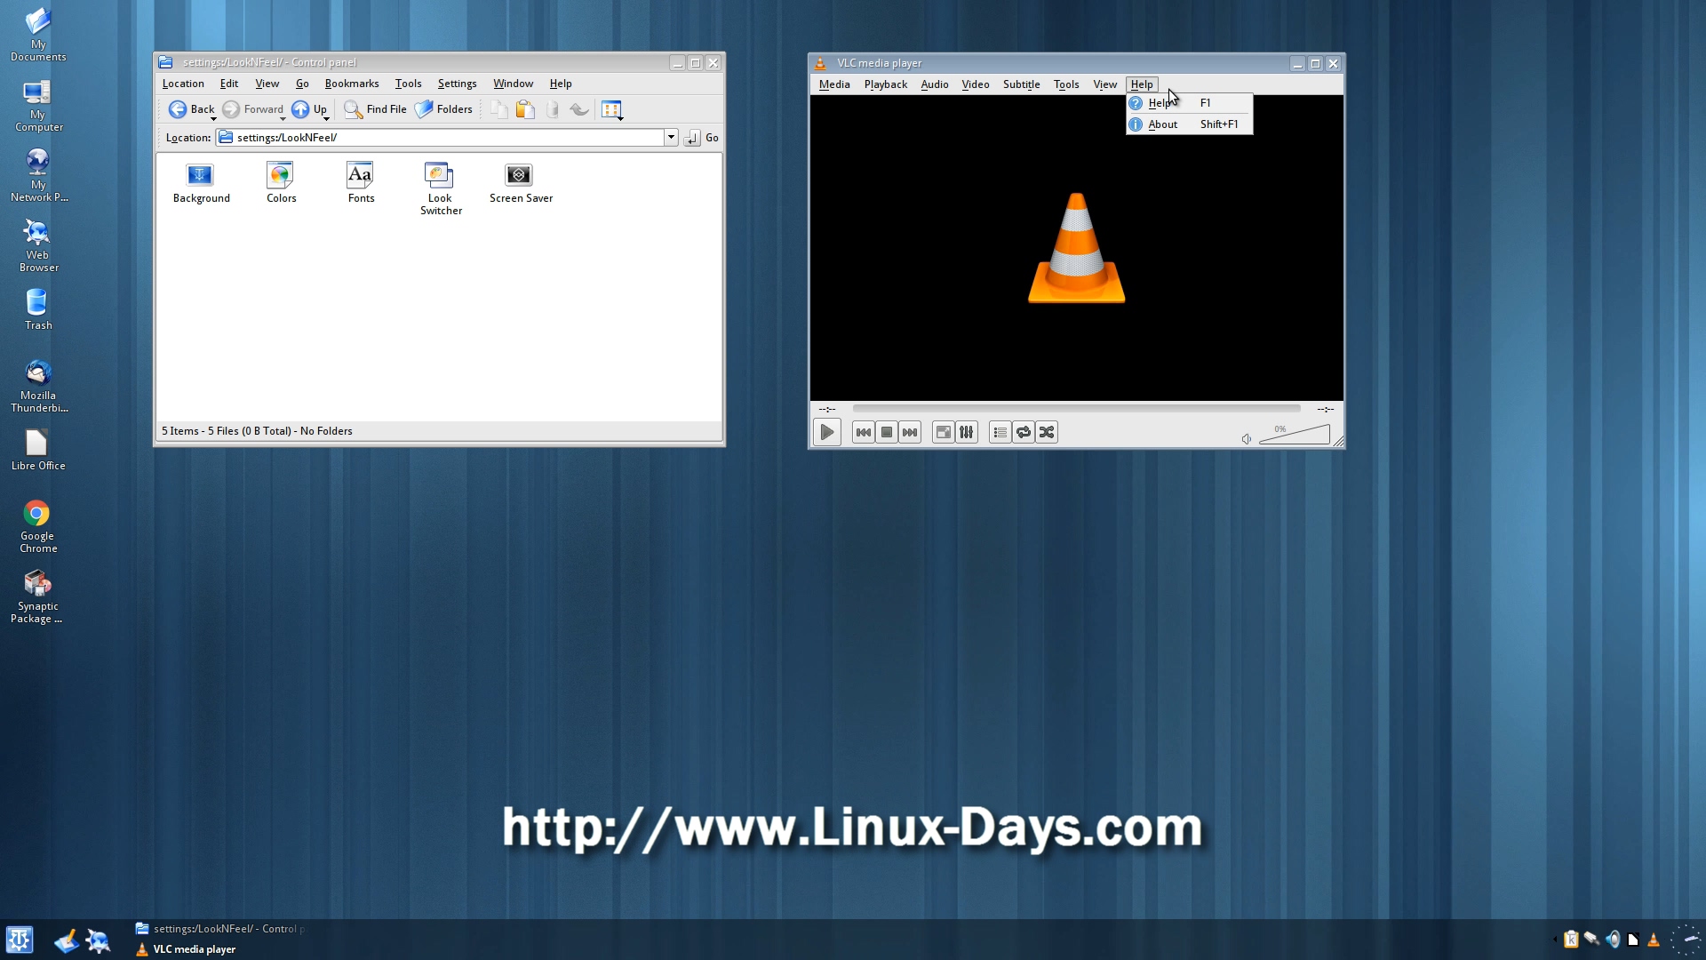Open My Network Places desktop icon
This screenshot has width=1706, height=960.
[x=37, y=176]
